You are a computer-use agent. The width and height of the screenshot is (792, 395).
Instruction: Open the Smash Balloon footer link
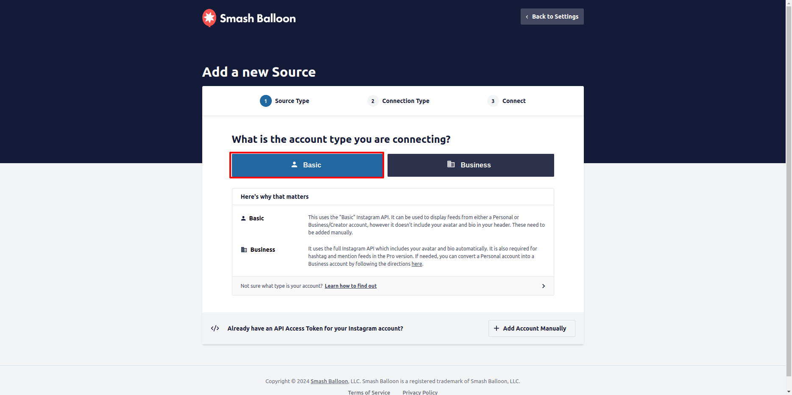(329, 381)
